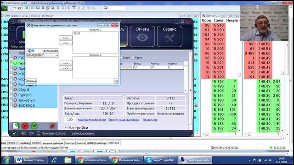
Task: Click the red pin delete icon below the list
Action: coord(52,126)
